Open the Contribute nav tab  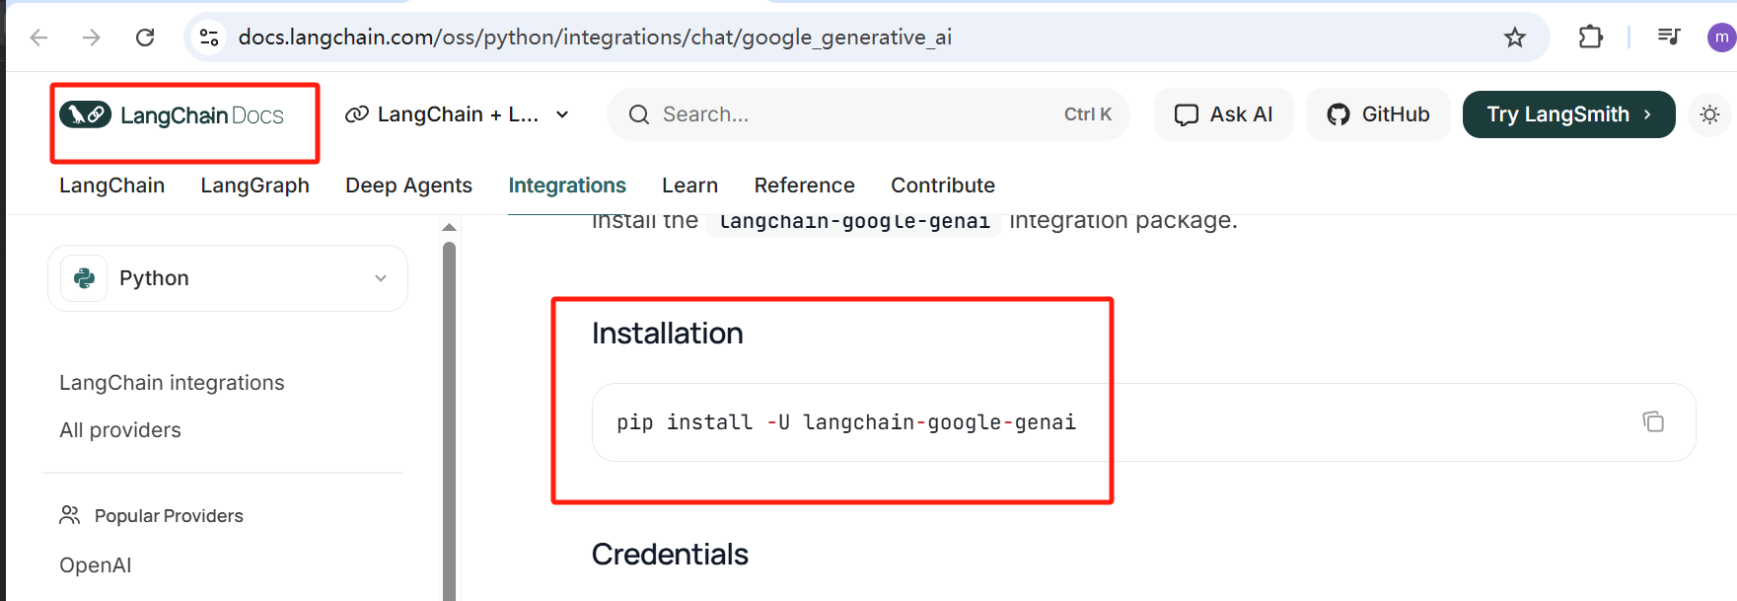coord(943,186)
